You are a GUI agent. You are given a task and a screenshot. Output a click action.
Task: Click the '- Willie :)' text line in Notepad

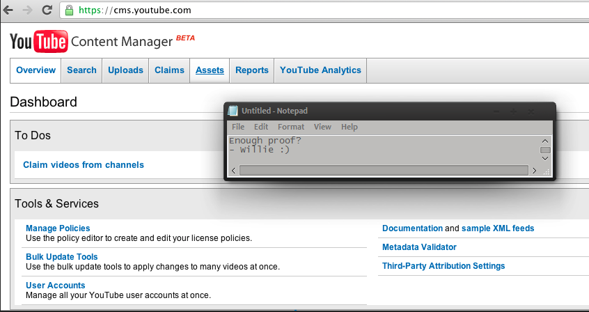[x=260, y=150]
